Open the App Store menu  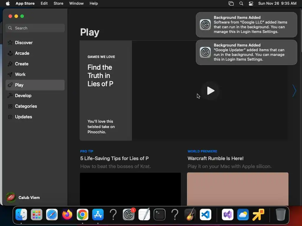pos(25,4)
